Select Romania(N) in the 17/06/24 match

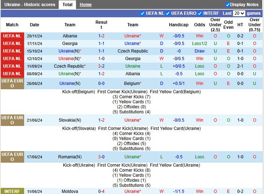coord(70,157)
